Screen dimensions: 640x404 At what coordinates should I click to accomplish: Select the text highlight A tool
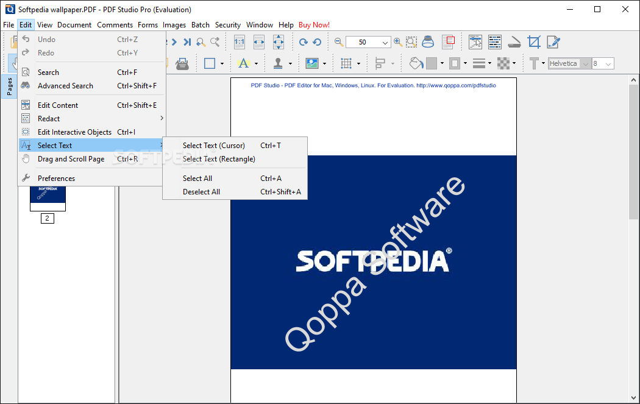(244, 63)
